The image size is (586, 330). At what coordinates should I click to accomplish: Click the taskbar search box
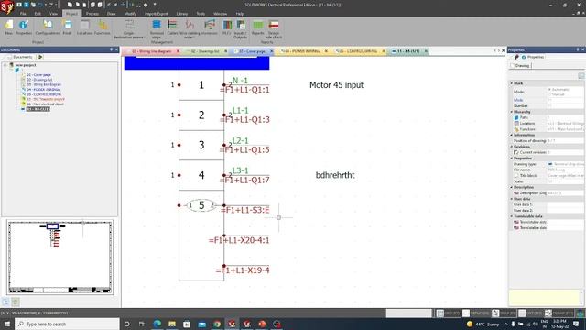pos(67,324)
